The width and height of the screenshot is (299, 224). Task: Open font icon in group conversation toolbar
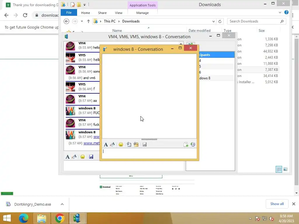point(67,157)
